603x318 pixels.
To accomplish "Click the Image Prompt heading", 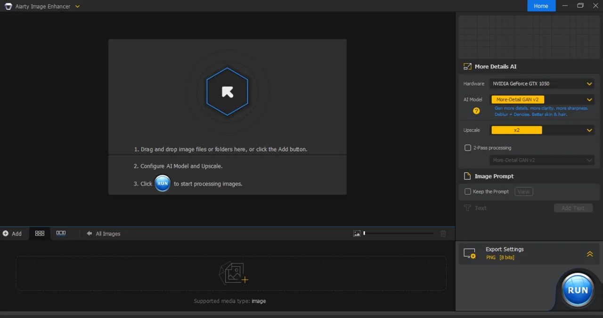I will click(494, 176).
